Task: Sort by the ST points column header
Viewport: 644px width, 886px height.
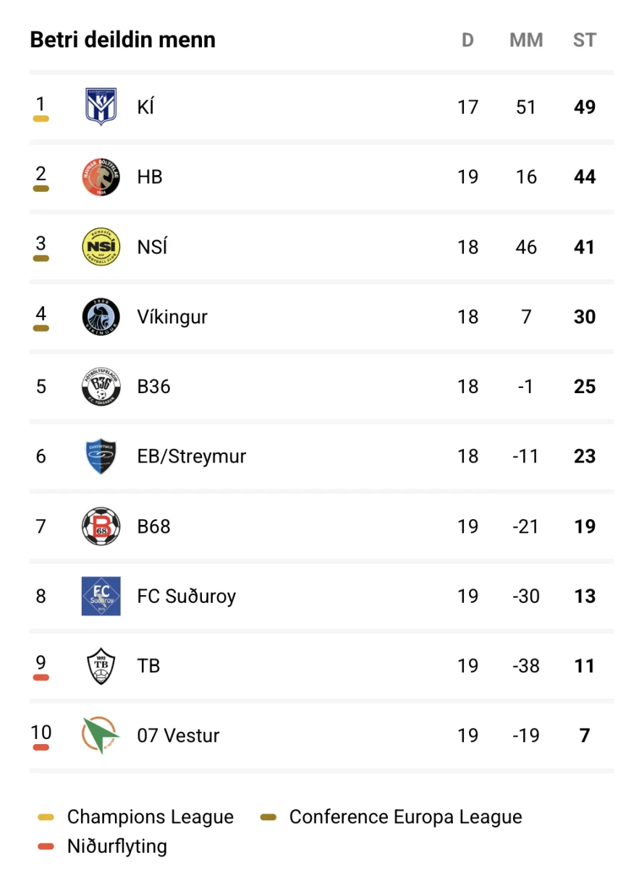Action: [x=585, y=40]
